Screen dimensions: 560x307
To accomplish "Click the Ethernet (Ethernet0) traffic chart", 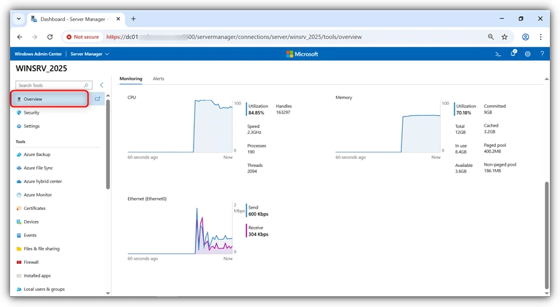I will (x=180, y=228).
